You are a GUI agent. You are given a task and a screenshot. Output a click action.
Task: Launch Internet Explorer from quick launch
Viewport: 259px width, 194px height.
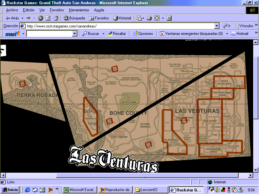coord(28,190)
